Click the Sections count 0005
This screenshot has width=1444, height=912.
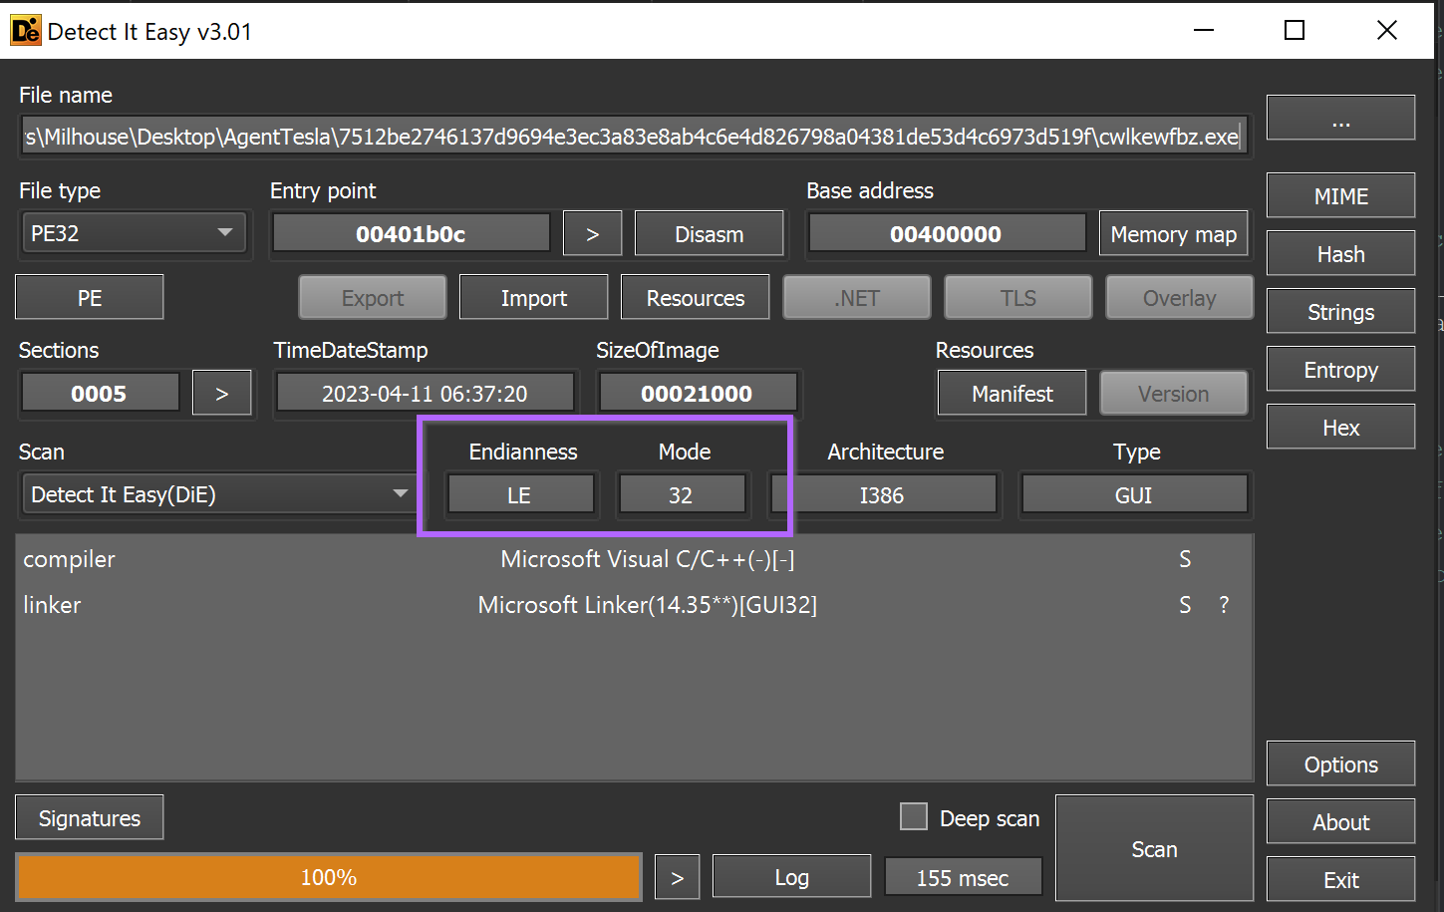click(99, 393)
